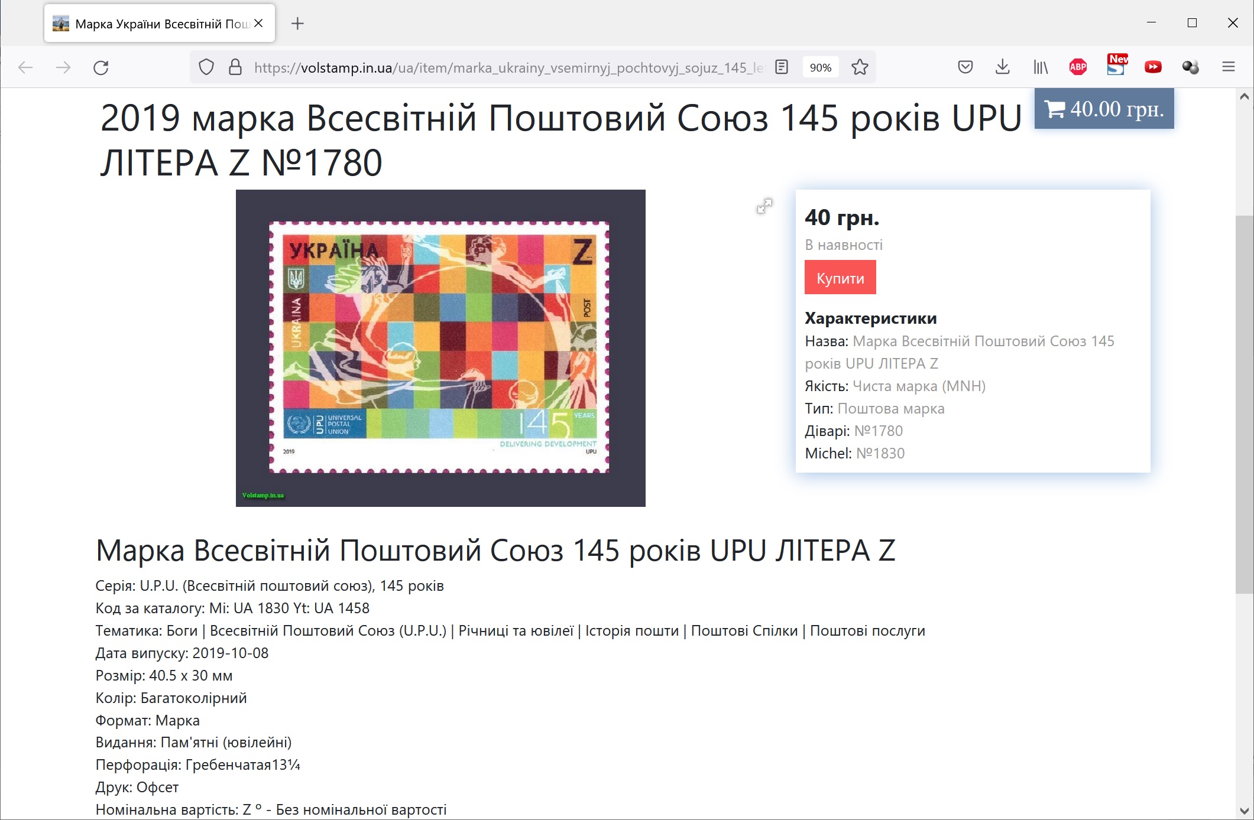Toggle reader view icon in address bar
Image resolution: width=1254 pixels, height=820 pixels.
pos(782,67)
